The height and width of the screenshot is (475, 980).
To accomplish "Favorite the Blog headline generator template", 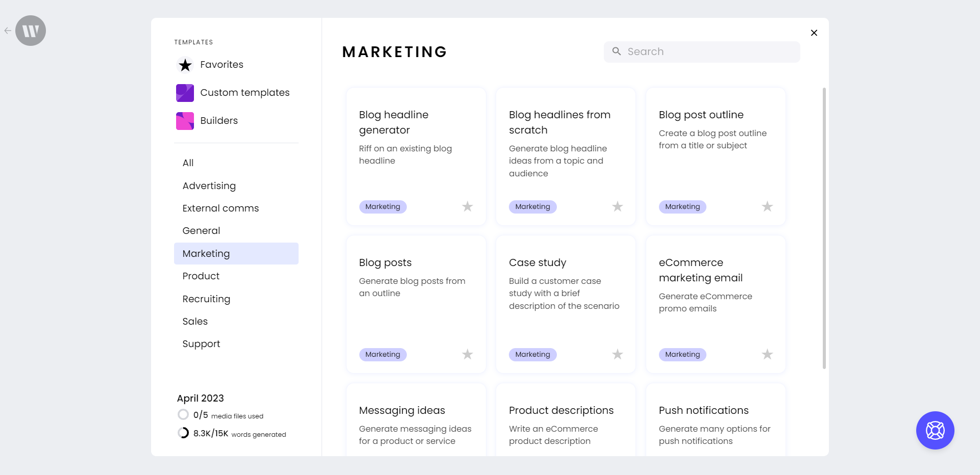I will point(468,206).
